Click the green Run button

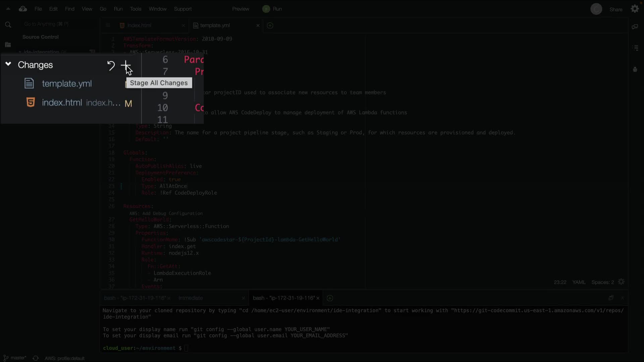tap(272, 9)
